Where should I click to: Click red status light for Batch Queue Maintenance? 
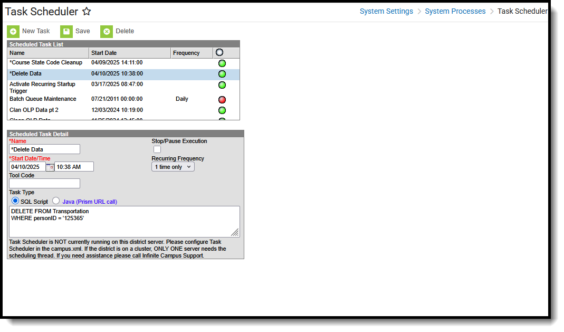coord(222,100)
